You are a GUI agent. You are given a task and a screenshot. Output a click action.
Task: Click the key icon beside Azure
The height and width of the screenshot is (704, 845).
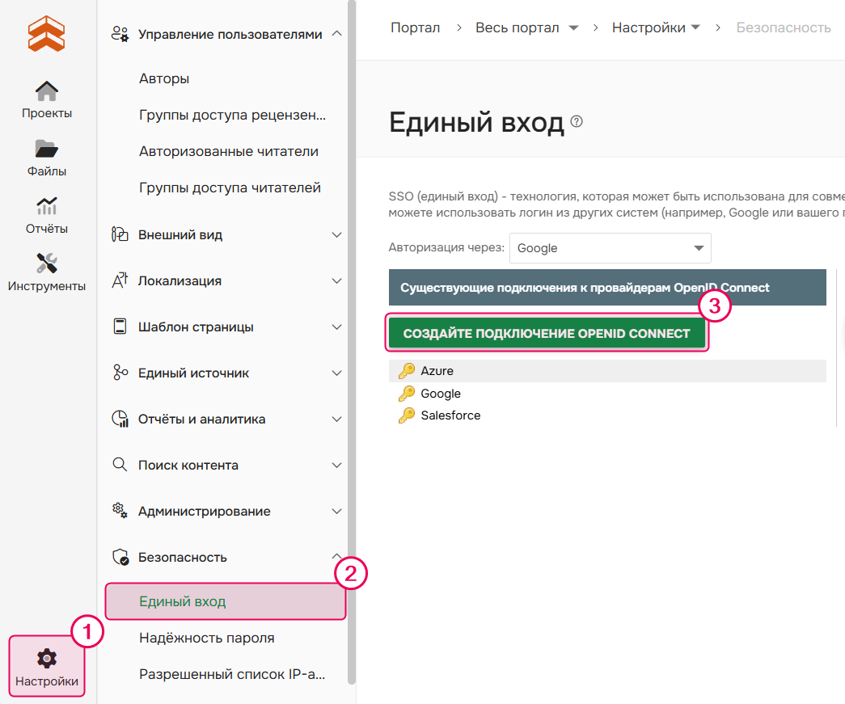click(407, 371)
